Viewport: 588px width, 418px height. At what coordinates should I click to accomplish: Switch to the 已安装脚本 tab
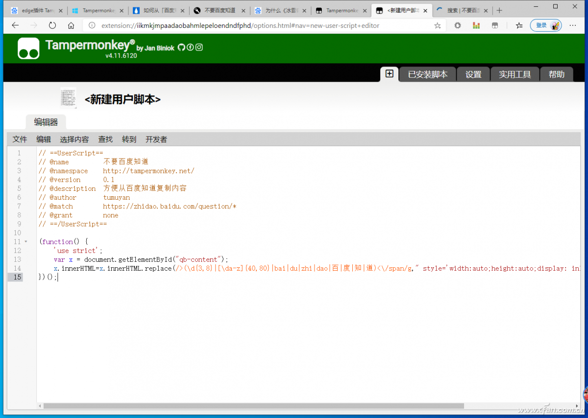click(428, 74)
